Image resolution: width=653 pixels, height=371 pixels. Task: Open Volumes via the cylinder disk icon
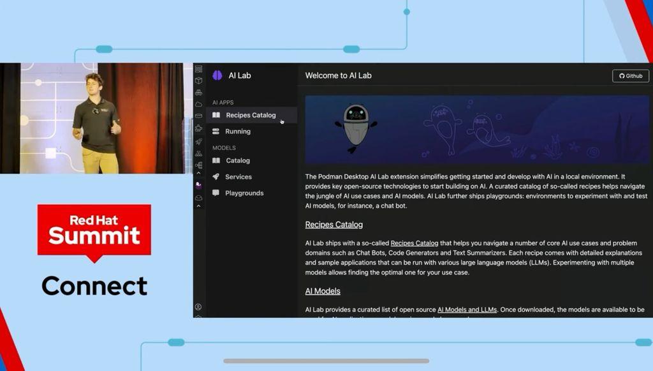click(199, 116)
